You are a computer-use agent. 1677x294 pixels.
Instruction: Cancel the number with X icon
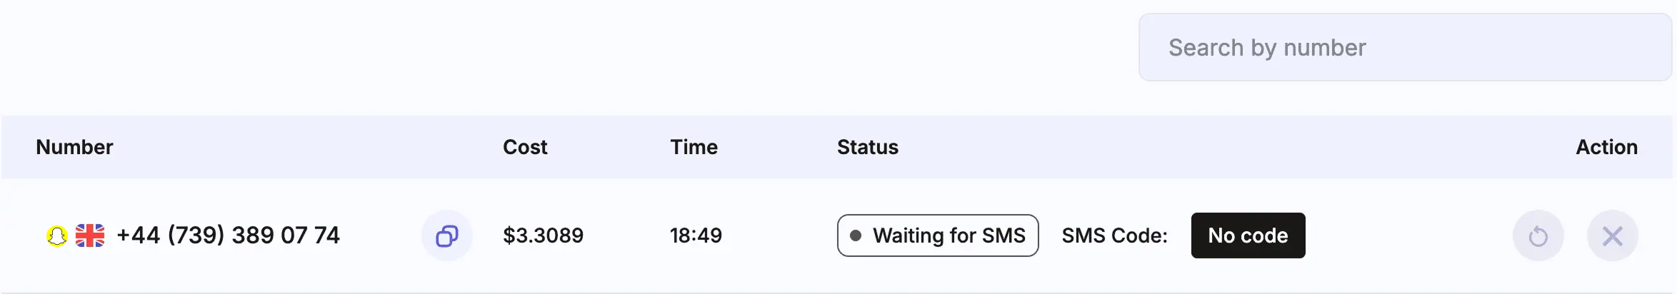pos(1613,235)
